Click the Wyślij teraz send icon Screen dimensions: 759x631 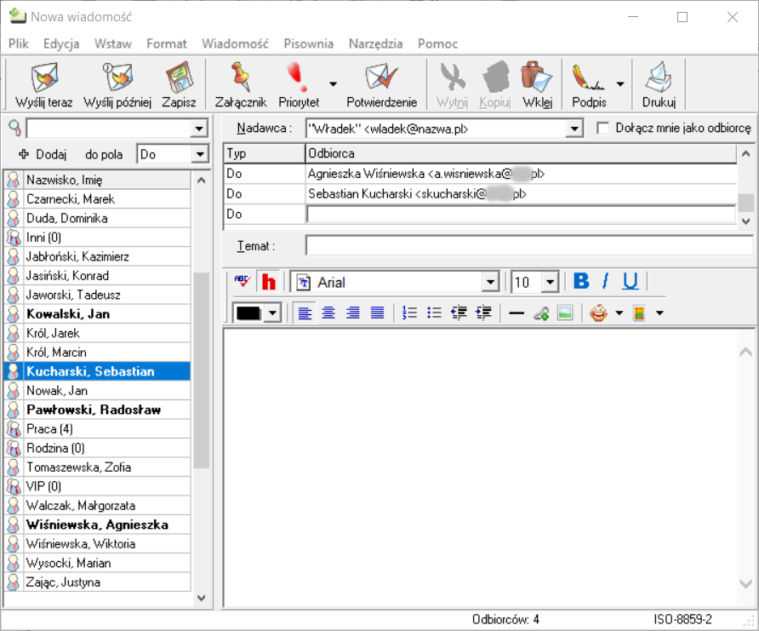pos(44,77)
